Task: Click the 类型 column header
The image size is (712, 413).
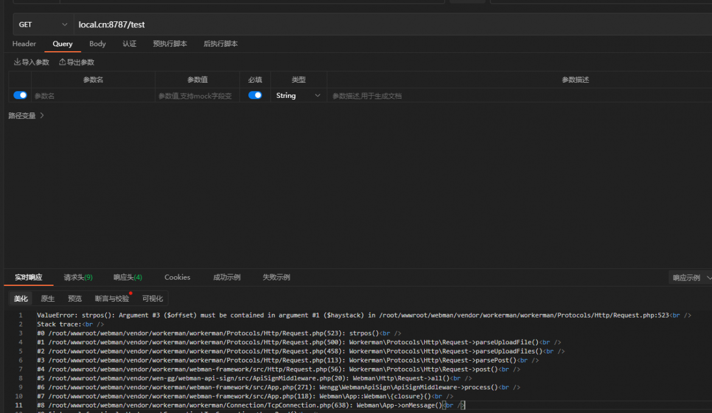Action: (x=298, y=80)
